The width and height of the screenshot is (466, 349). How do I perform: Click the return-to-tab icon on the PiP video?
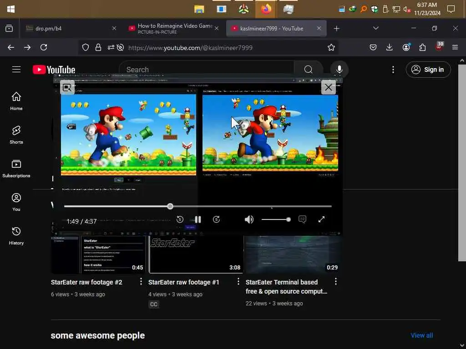[x=67, y=87]
